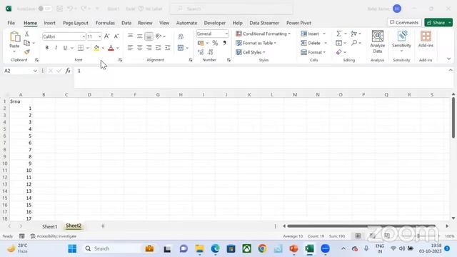Click Merge & Center icon
Screen dimensions: 457x257
point(181,48)
